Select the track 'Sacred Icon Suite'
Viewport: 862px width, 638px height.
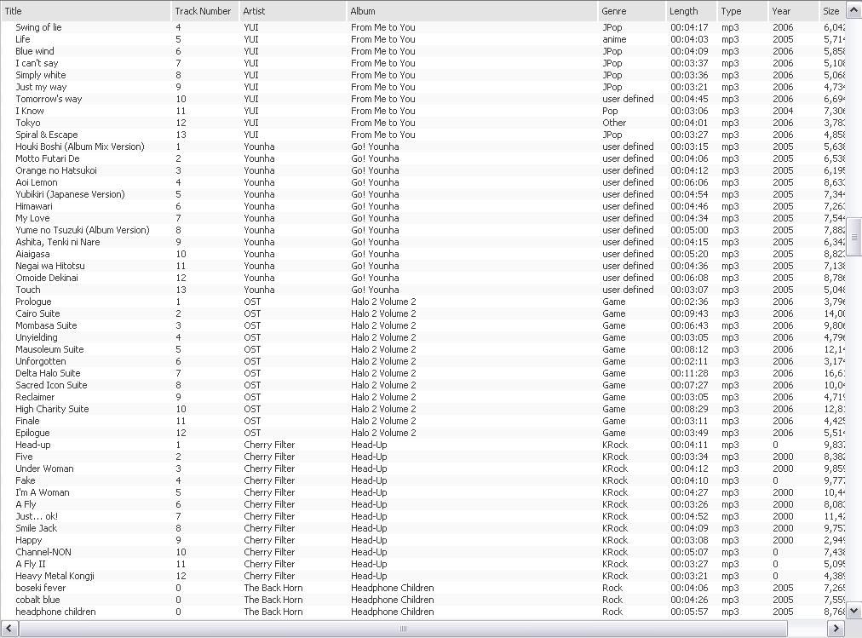(51, 385)
